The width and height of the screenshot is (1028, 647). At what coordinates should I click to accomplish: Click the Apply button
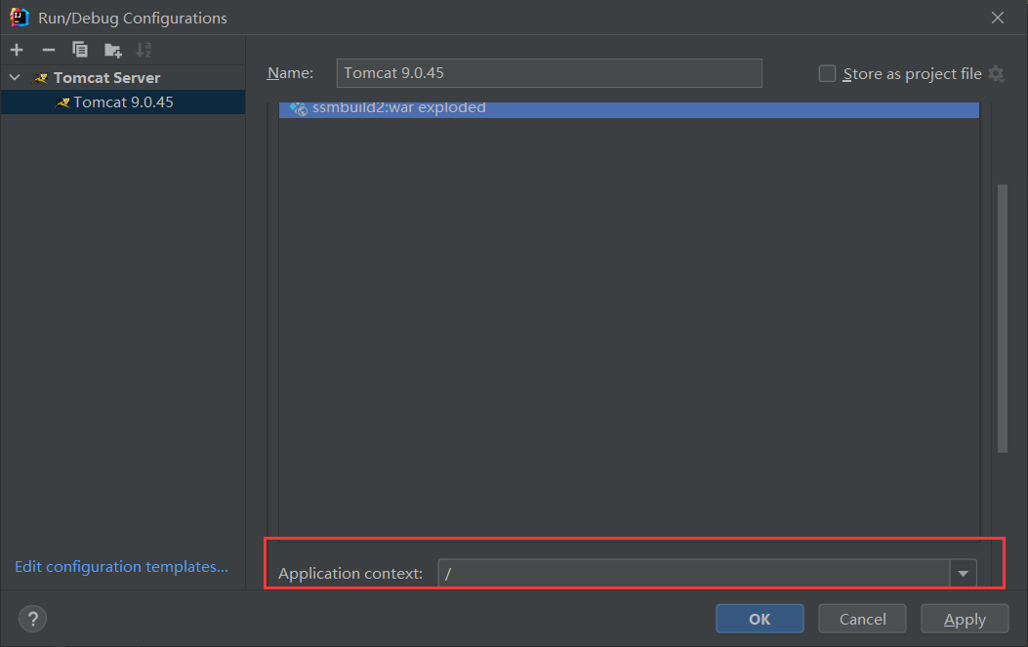pos(965,619)
